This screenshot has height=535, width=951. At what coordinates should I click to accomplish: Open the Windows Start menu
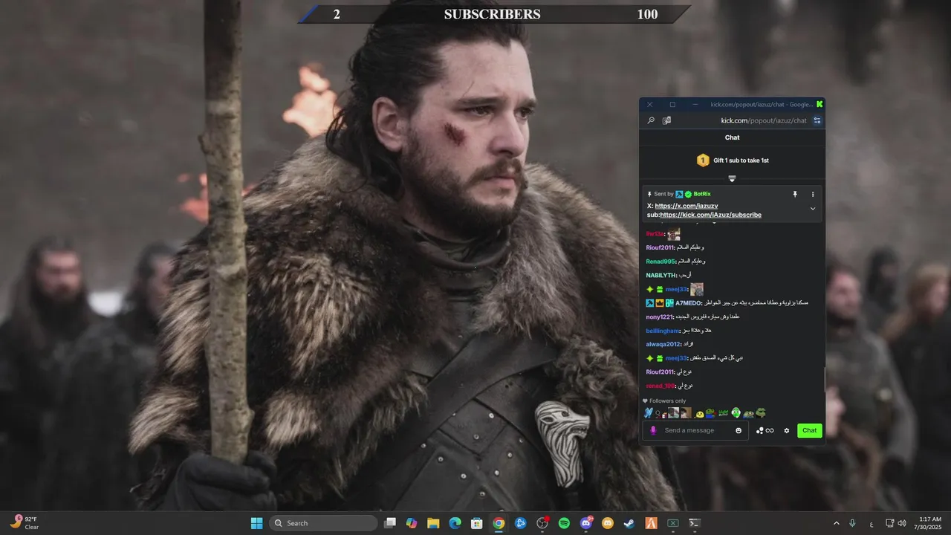[256, 523]
